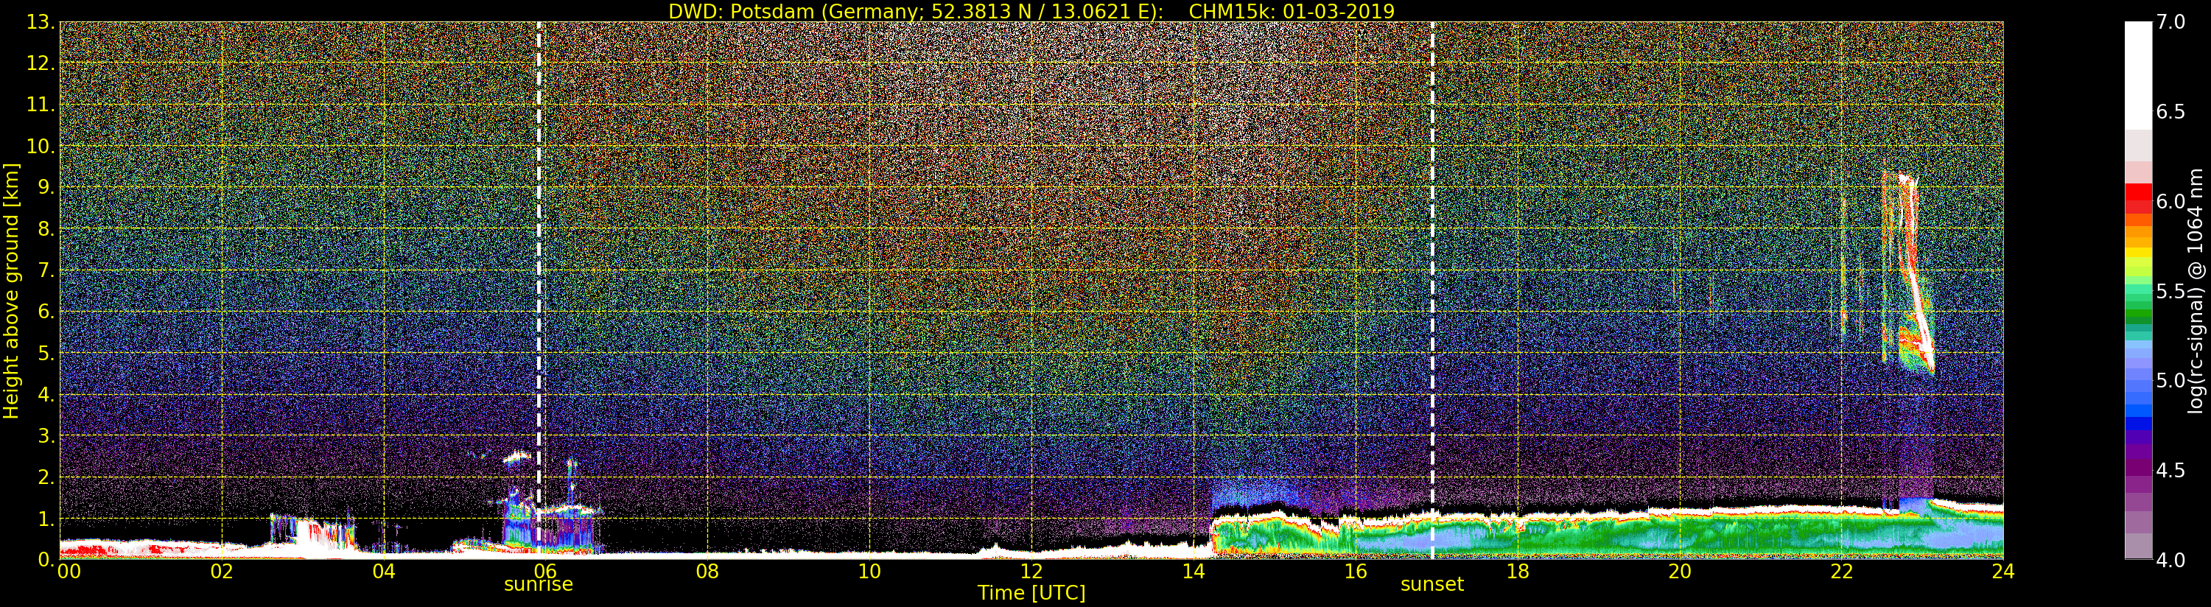This screenshot has width=2211, height=607.
Task: Click time axis tick label '02'
Action: (222, 572)
